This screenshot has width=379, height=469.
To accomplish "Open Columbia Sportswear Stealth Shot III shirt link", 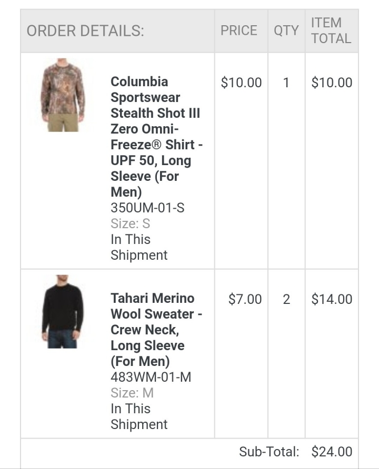I will [156, 137].
